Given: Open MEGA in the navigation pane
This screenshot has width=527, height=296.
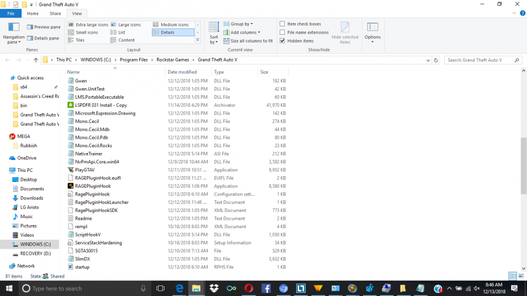Looking at the screenshot, I should pos(23,137).
